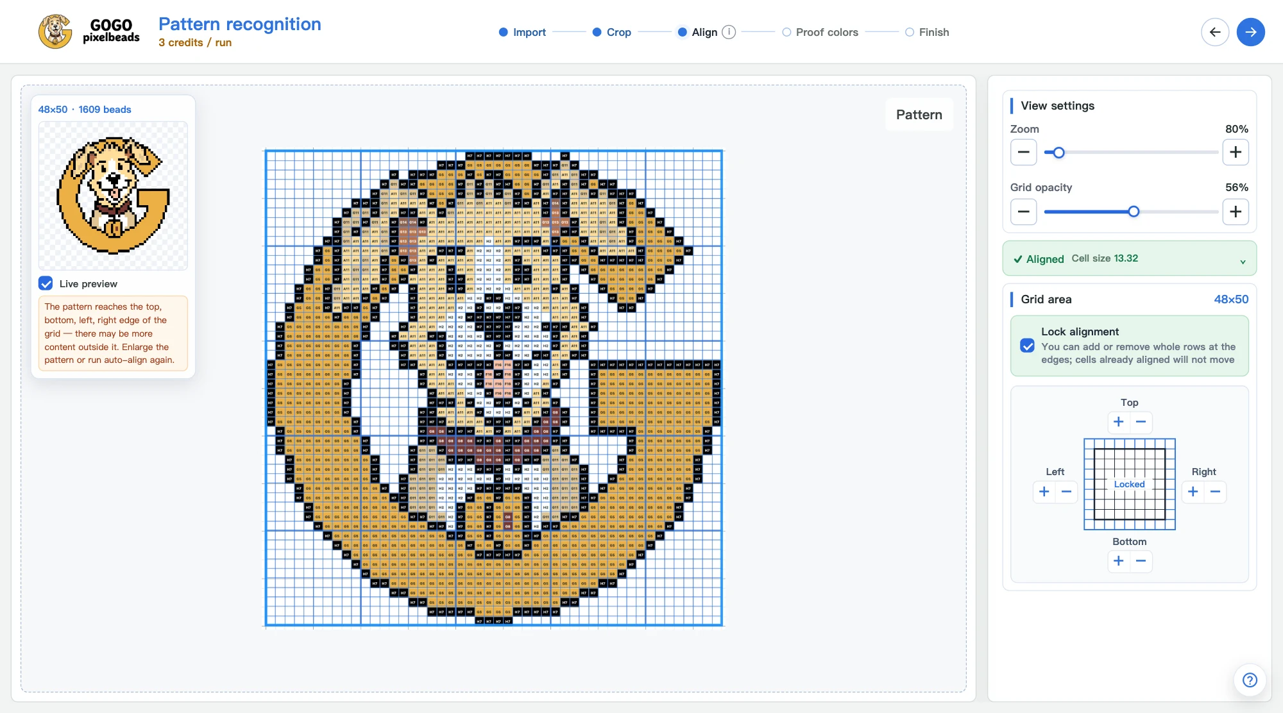Image resolution: width=1283 pixels, height=713 pixels.
Task: Add a row at Bottom edge
Action: (1119, 561)
